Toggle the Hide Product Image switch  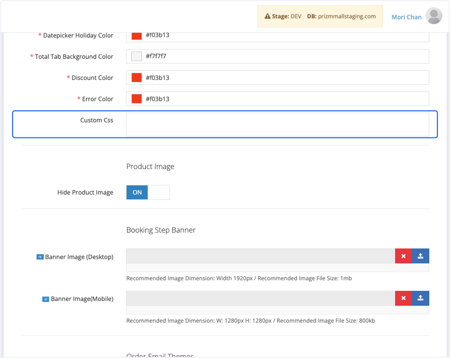coord(148,192)
